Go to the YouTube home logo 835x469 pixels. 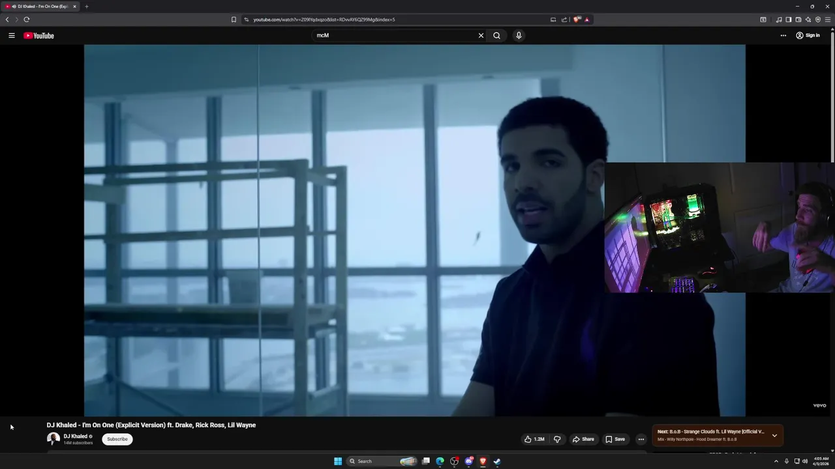(38, 35)
